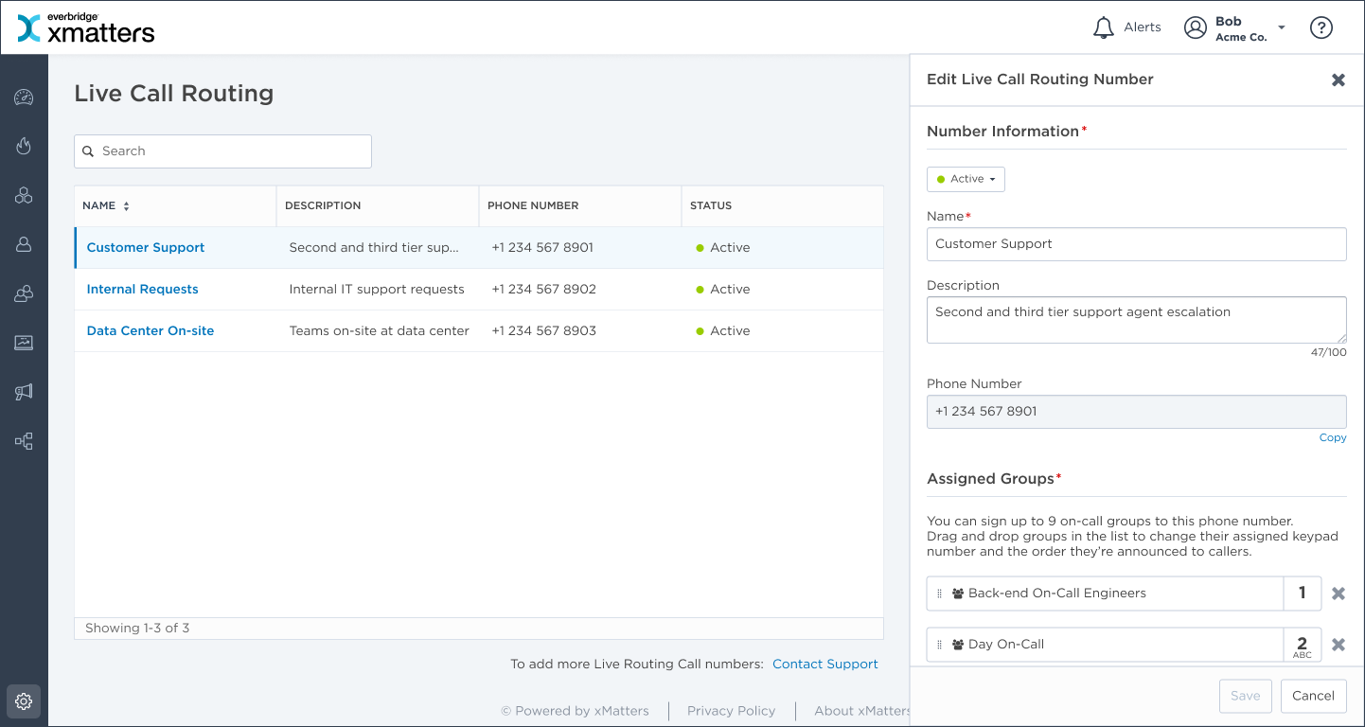The height and width of the screenshot is (727, 1365).
Task: Remove Day On-Call group
Action: (x=1338, y=645)
